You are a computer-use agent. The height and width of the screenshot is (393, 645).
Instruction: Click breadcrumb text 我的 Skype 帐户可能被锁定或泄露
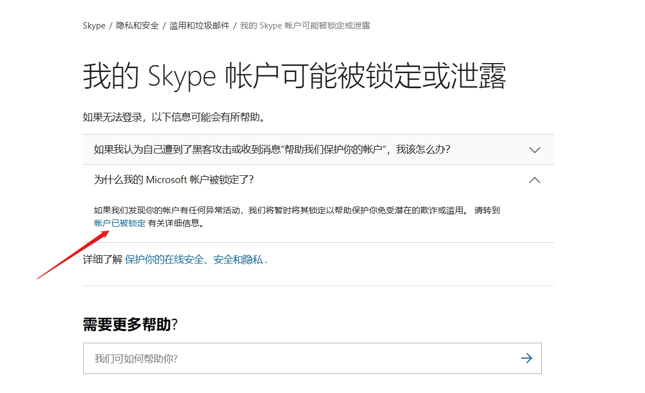click(305, 26)
